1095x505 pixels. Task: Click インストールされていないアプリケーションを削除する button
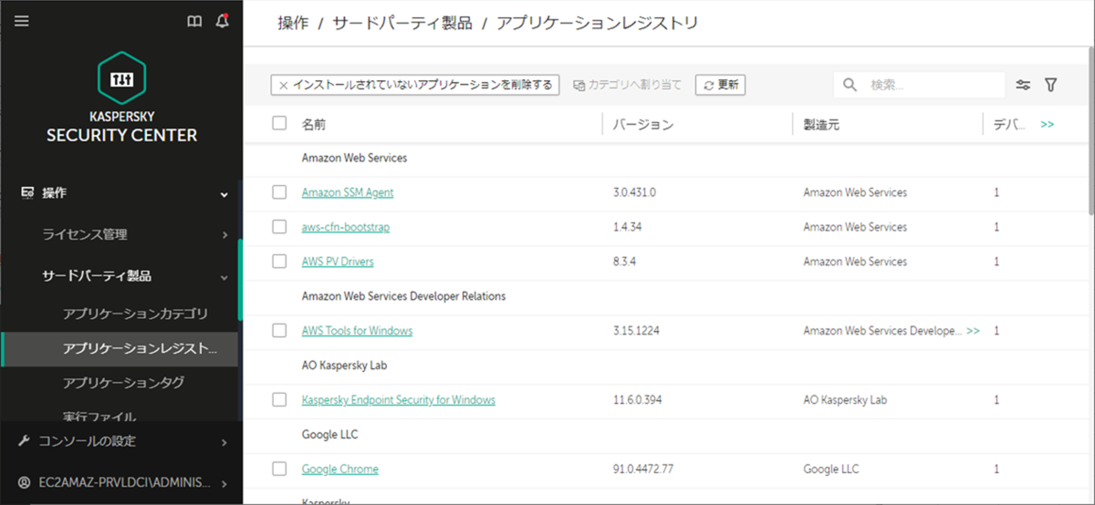point(415,85)
